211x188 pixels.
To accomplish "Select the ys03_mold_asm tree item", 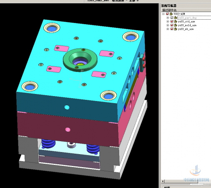I will click(187, 25).
